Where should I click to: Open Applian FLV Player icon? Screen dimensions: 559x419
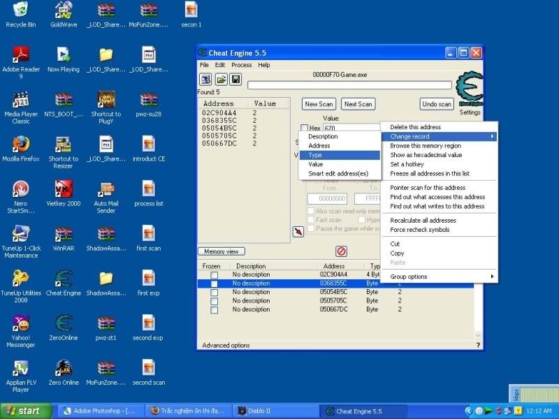coord(21,376)
